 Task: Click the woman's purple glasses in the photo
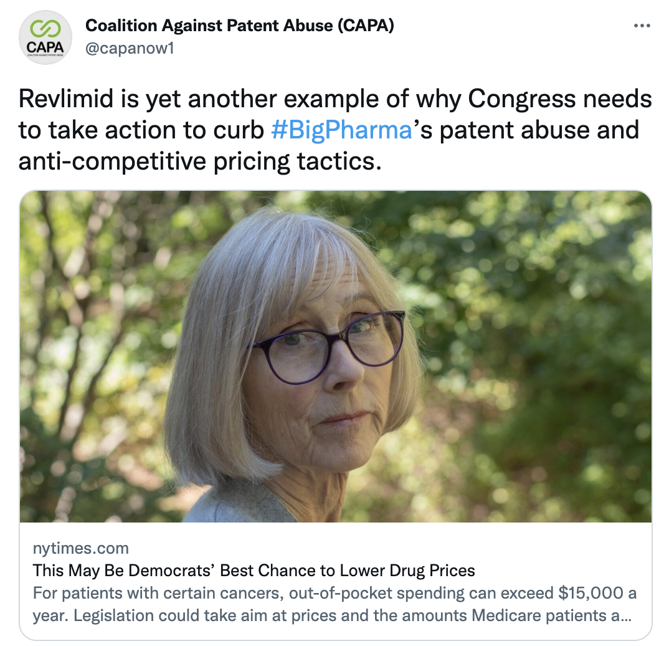tap(327, 347)
